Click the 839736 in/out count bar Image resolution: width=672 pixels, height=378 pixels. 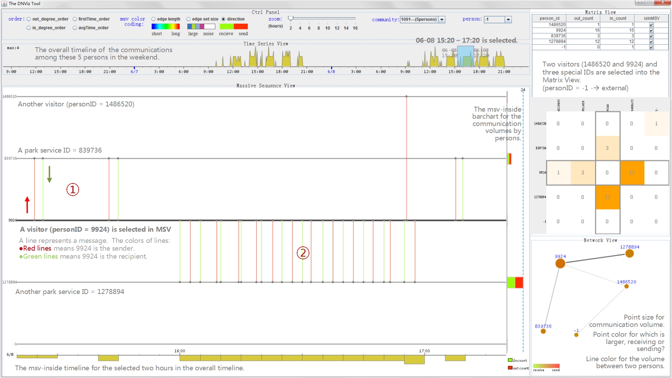pyautogui.click(x=509, y=159)
